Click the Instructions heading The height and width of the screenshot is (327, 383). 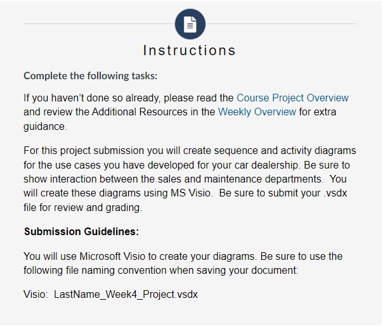tap(190, 51)
